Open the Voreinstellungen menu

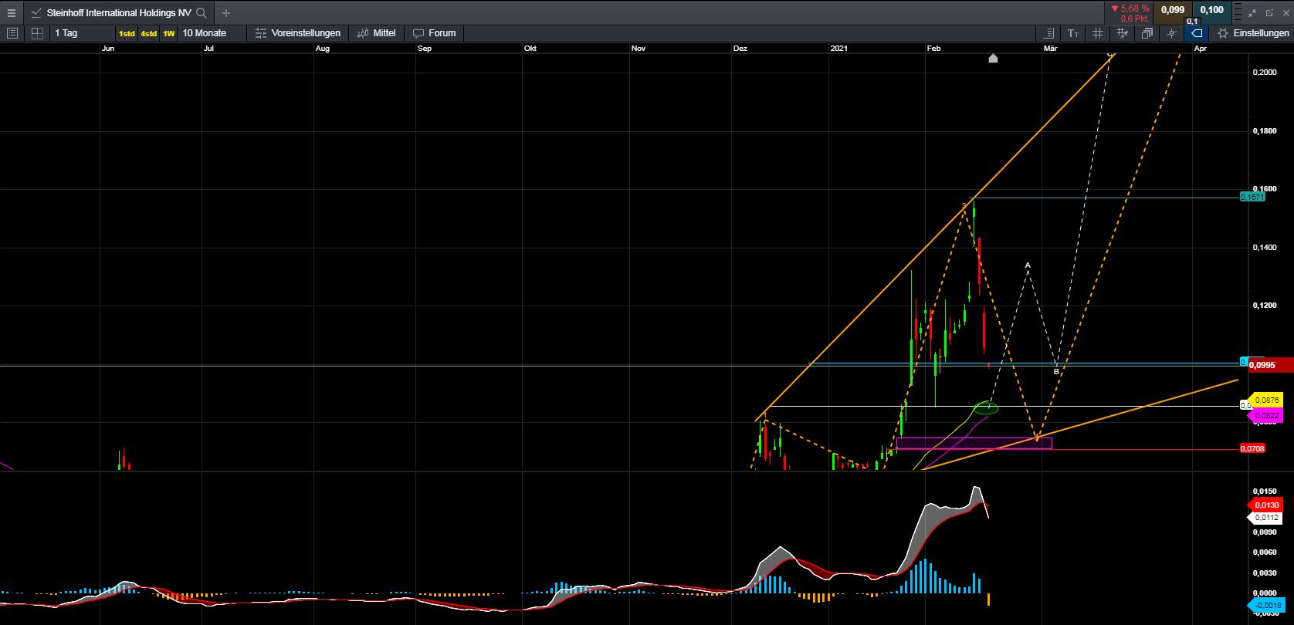(298, 33)
